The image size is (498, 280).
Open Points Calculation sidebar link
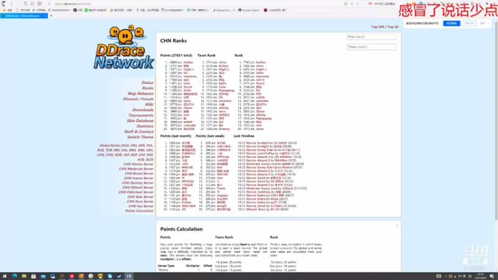click(139, 211)
